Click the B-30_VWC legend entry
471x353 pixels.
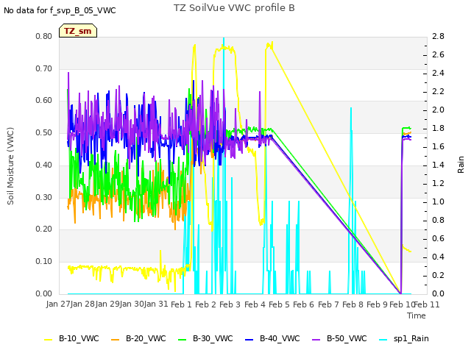coord(205,338)
